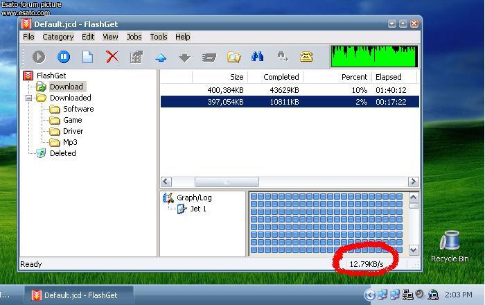Expand hidden tray icons arrow
The image size is (485, 305).
pos(369,295)
